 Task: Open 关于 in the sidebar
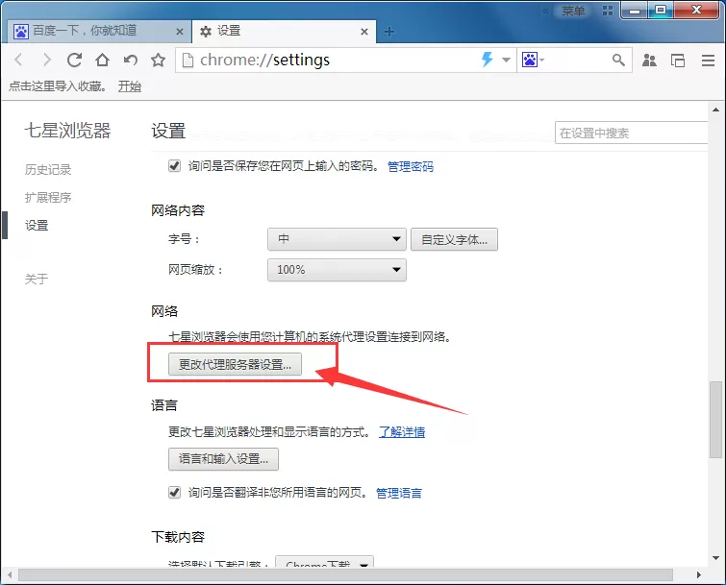37,279
